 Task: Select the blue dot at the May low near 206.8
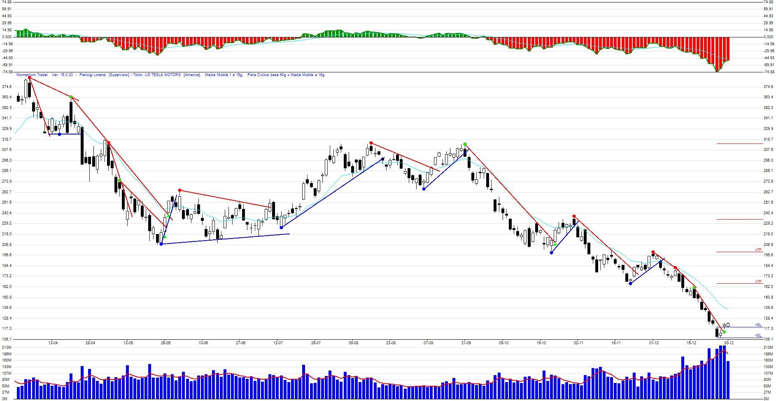(x=161, y=244)
